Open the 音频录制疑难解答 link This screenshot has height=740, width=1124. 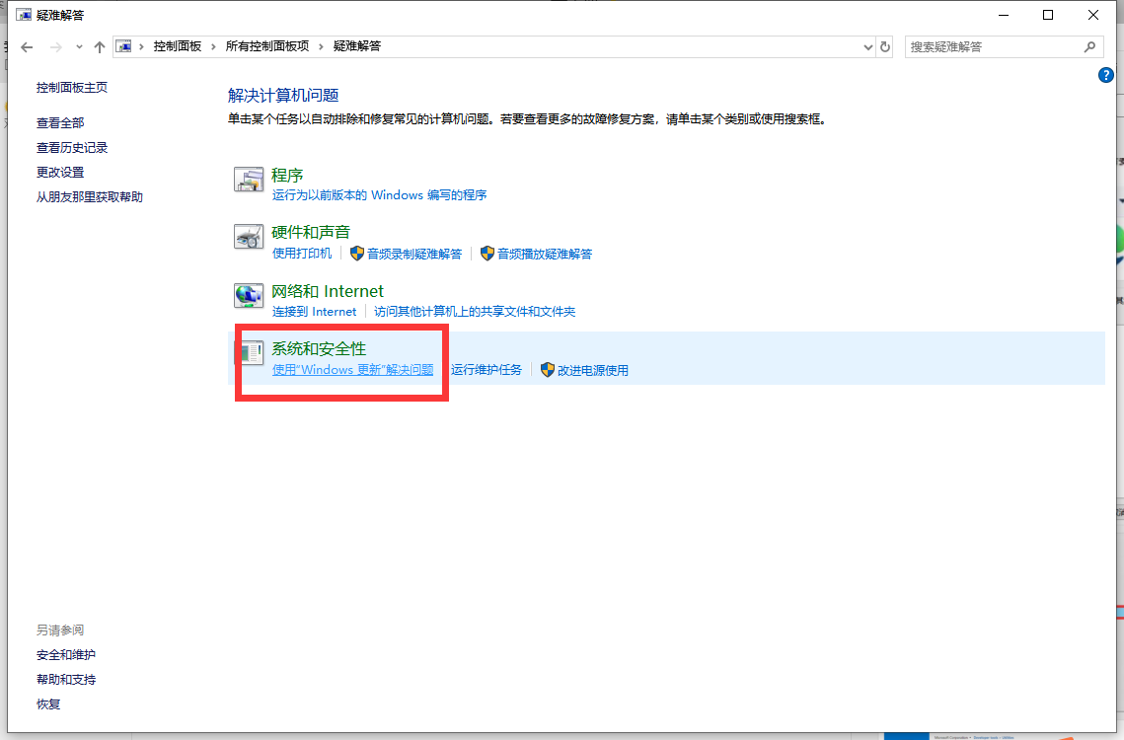tap(414, 254)
